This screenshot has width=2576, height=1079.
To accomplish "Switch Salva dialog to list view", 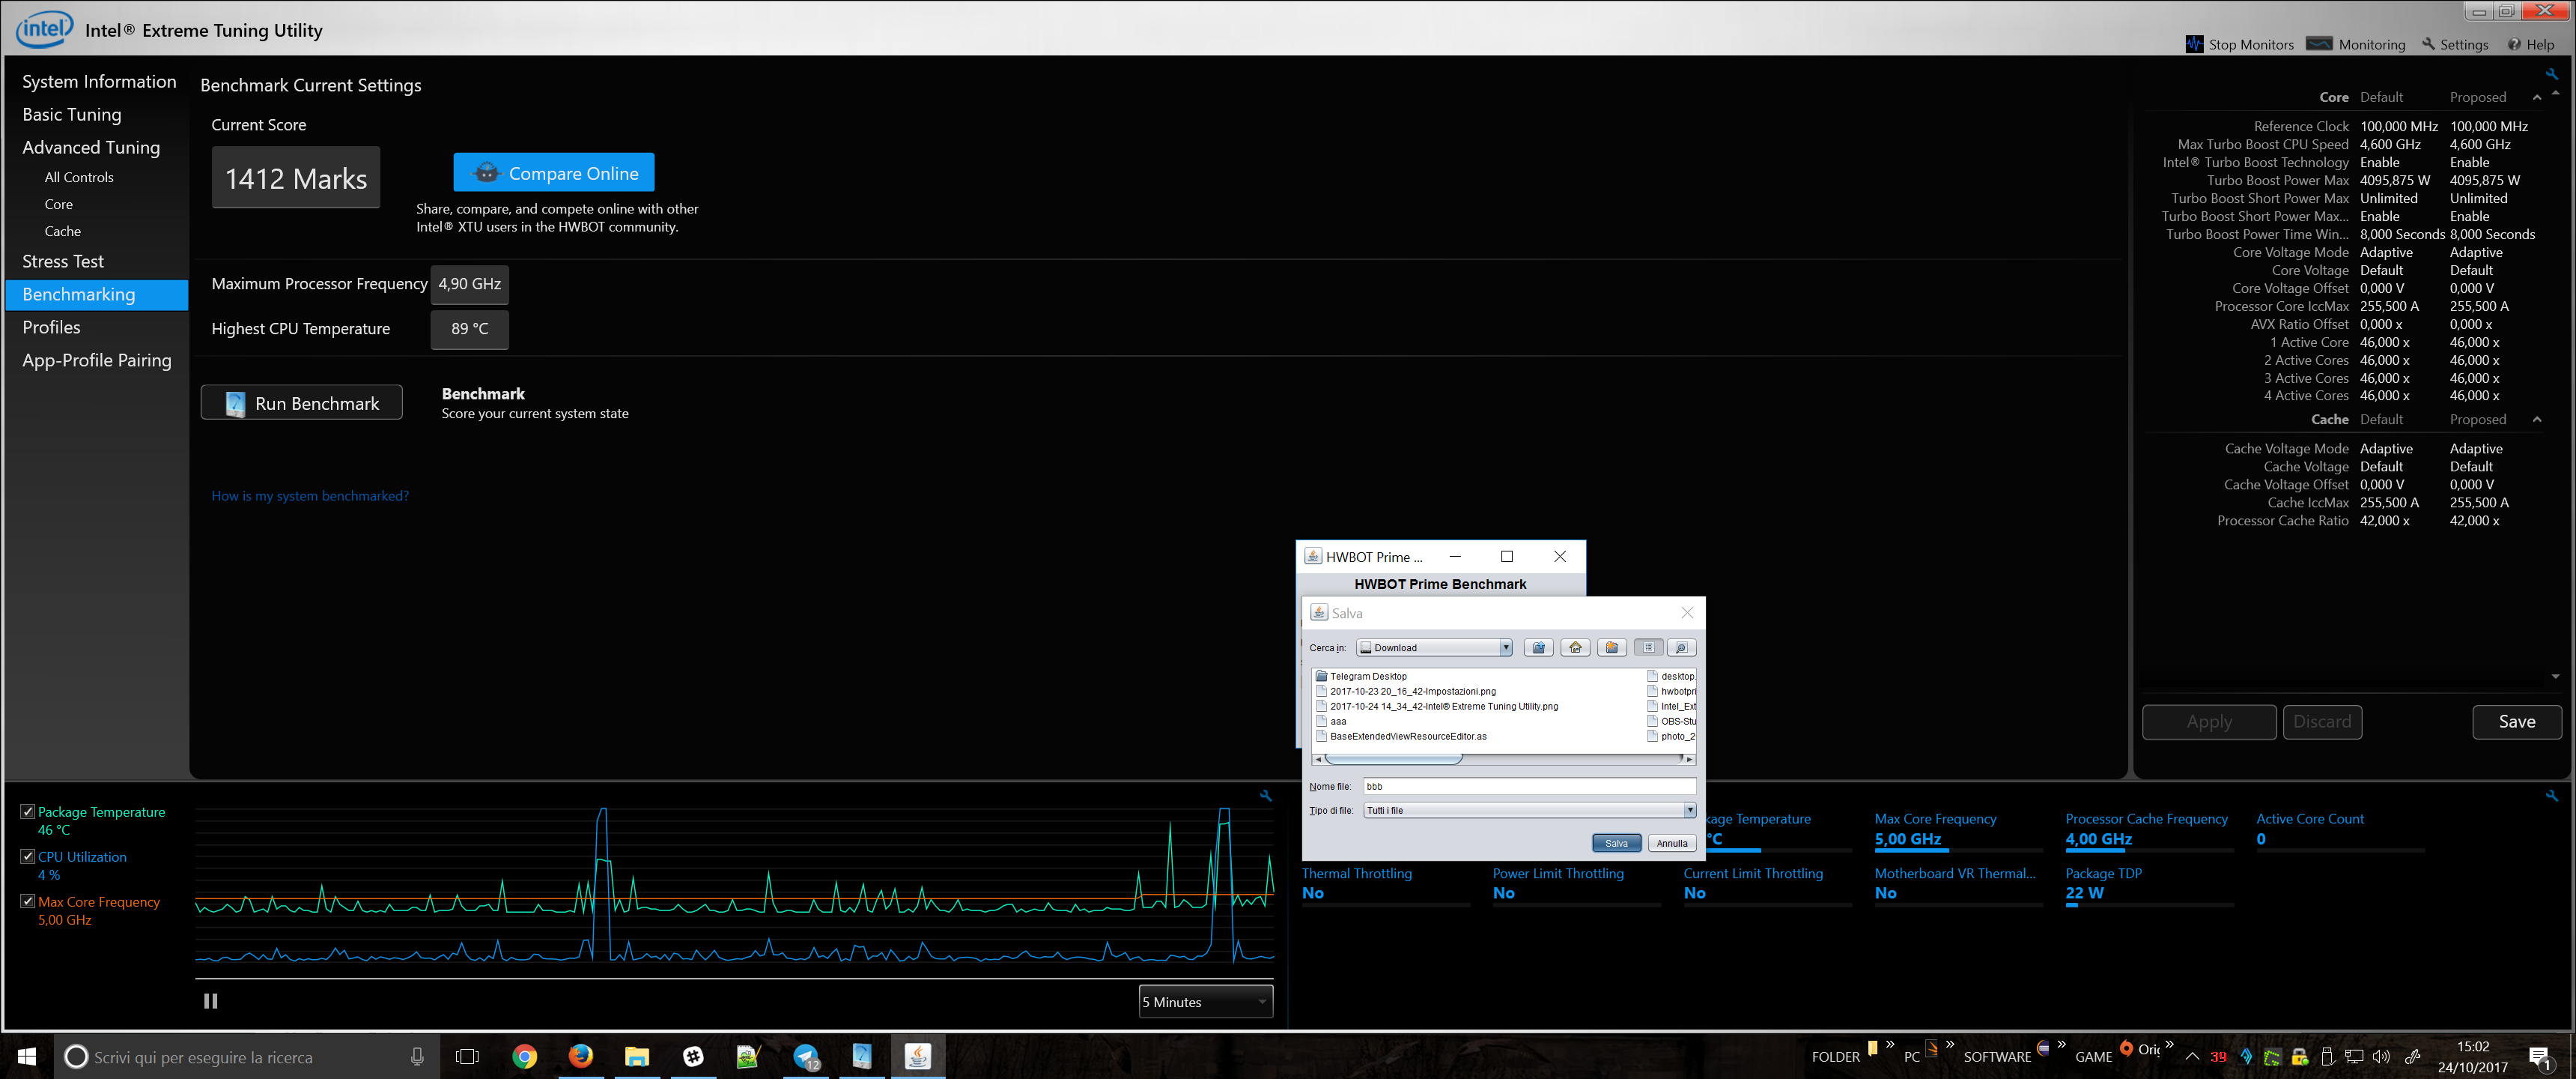I will (1648, 647).
